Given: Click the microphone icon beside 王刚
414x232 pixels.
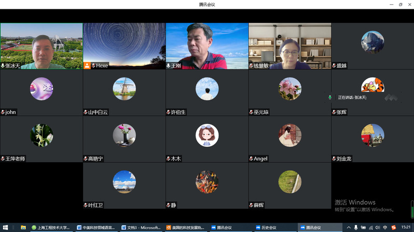Looking at the screenshot, I should 169,66.
